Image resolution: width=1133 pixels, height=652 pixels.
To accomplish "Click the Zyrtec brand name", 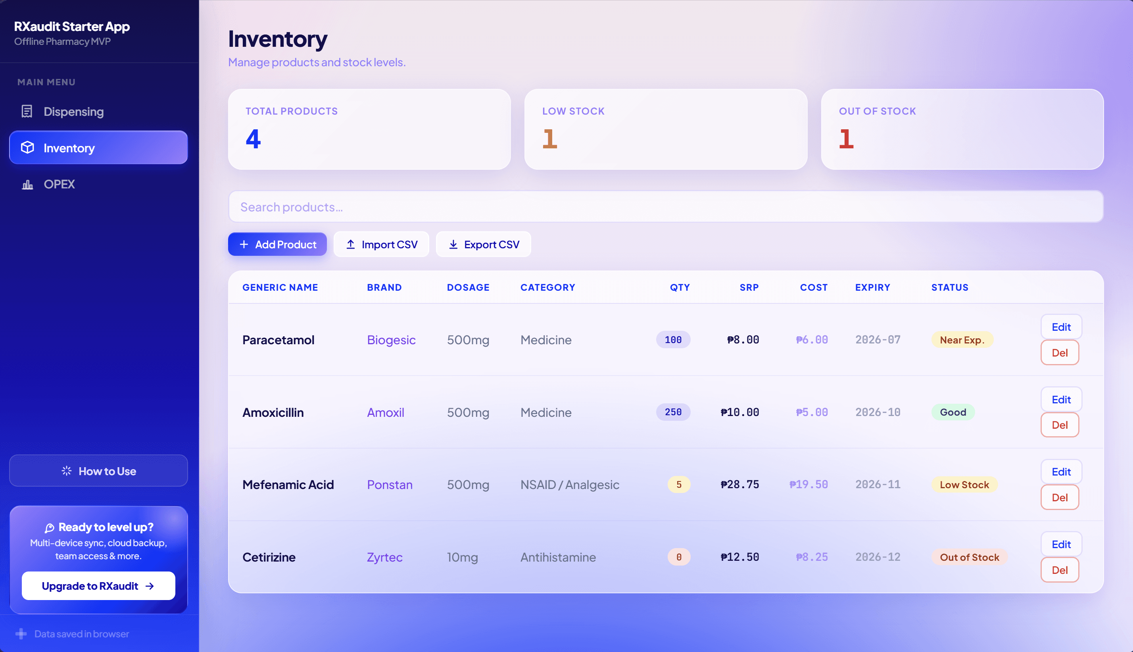I will coord(385,558).
